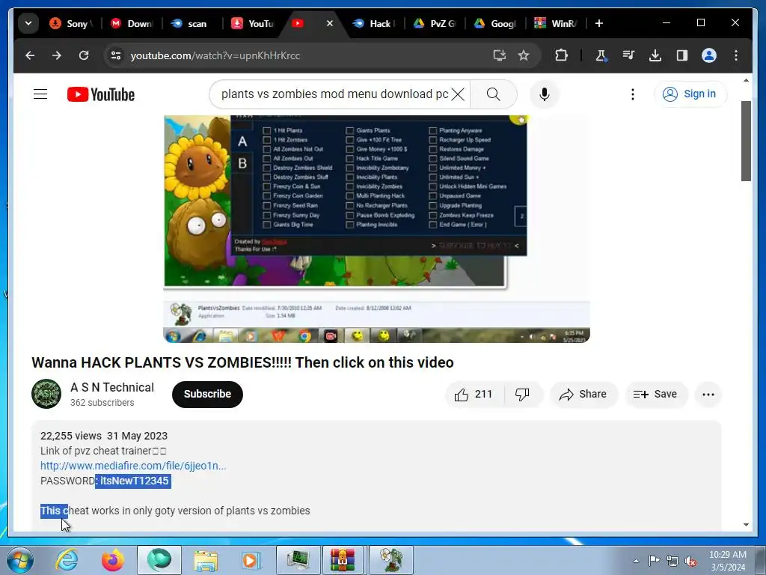Click the page vertical scrollbar thumb
766x575 pixels.
tap(746, 141)
